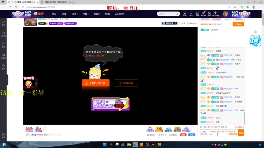The image size is (264, 148).
Task: Click the blue 背包 backpack button
Action: [192, 135]
